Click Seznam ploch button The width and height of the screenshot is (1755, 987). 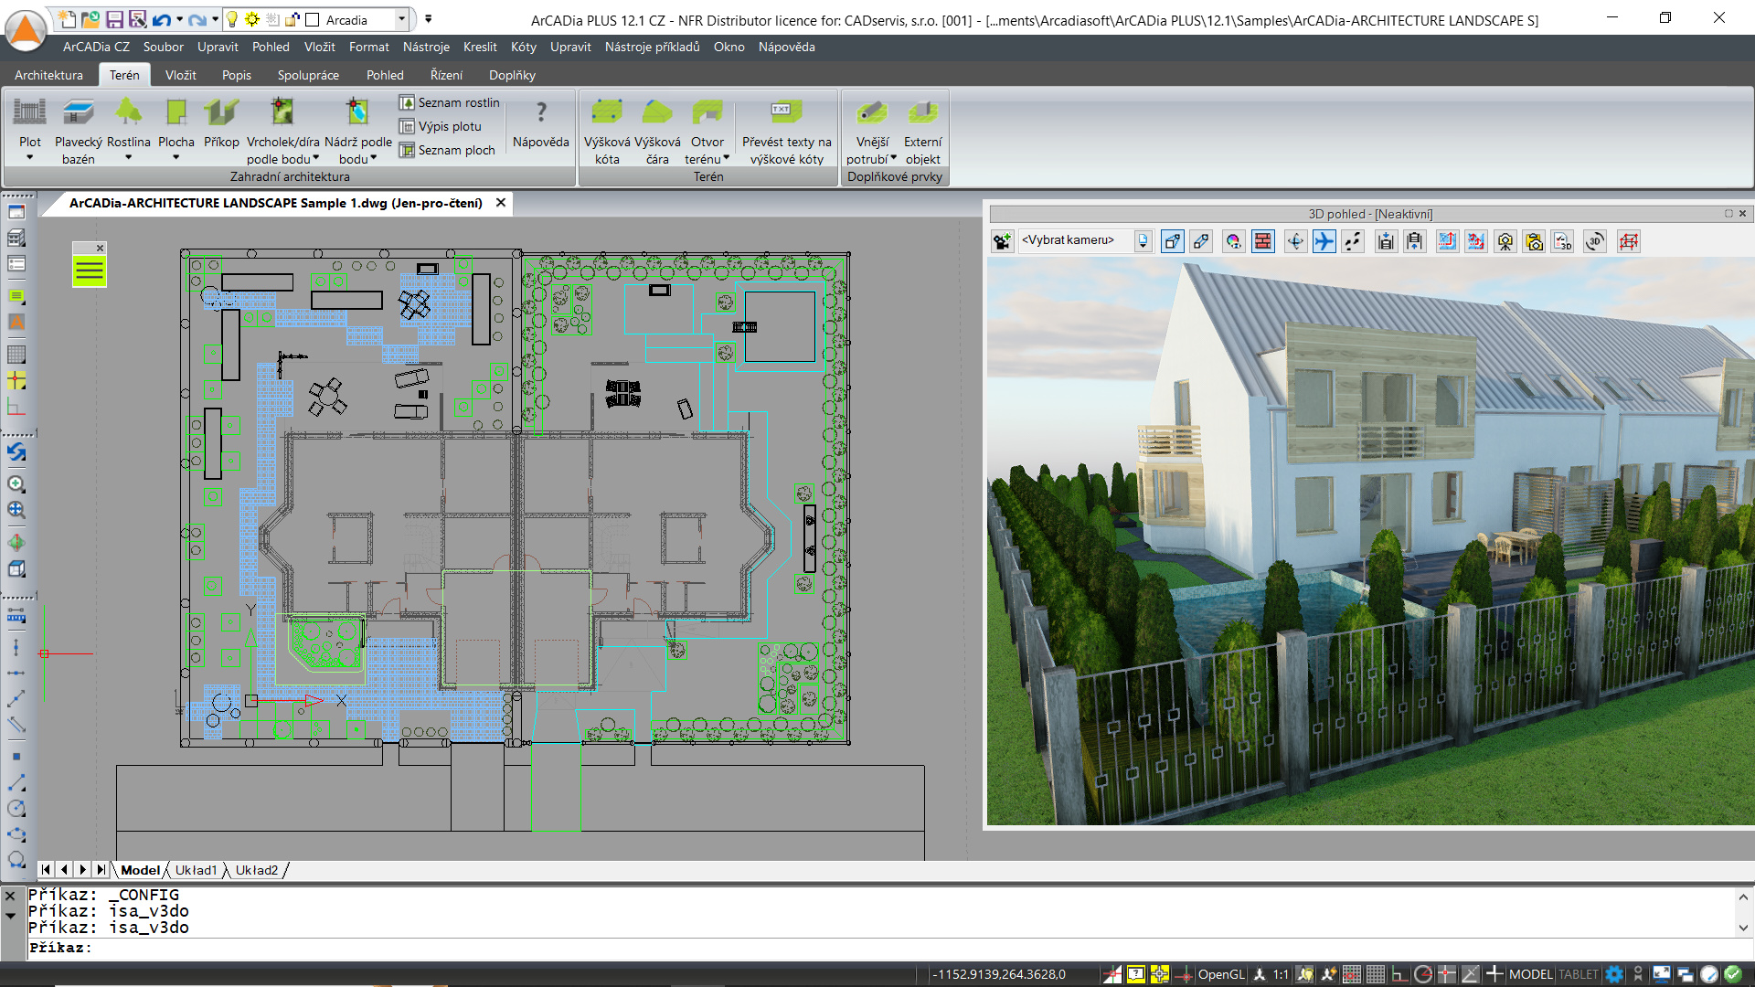click(x=447, y=150)
